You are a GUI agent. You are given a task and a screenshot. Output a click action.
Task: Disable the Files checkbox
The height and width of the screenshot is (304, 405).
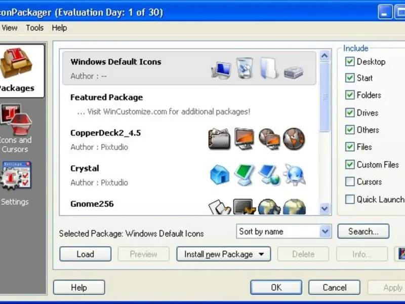(x=350, y=147)
